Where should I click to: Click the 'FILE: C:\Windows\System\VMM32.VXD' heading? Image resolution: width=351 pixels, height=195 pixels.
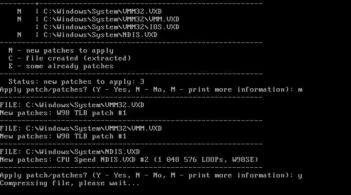72,105
